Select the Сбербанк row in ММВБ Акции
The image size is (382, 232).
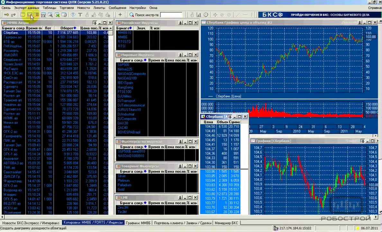pos(55,33)
